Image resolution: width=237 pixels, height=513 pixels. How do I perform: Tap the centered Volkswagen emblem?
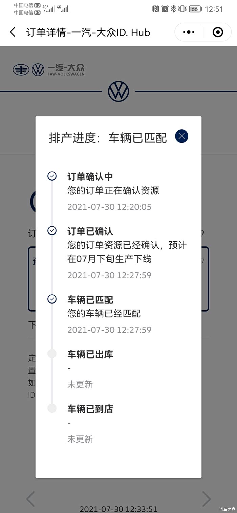coord(118,91)
